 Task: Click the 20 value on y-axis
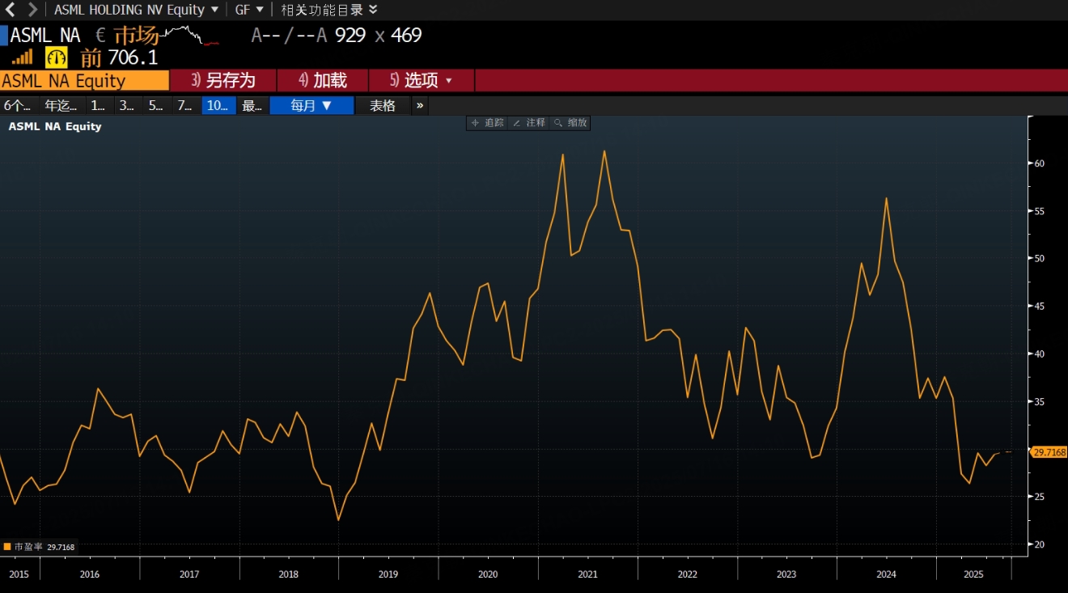(1040, 544)
